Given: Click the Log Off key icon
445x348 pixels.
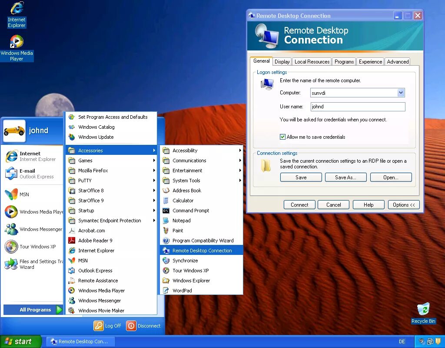Looking at the screenshot, I should pos(99,325).
